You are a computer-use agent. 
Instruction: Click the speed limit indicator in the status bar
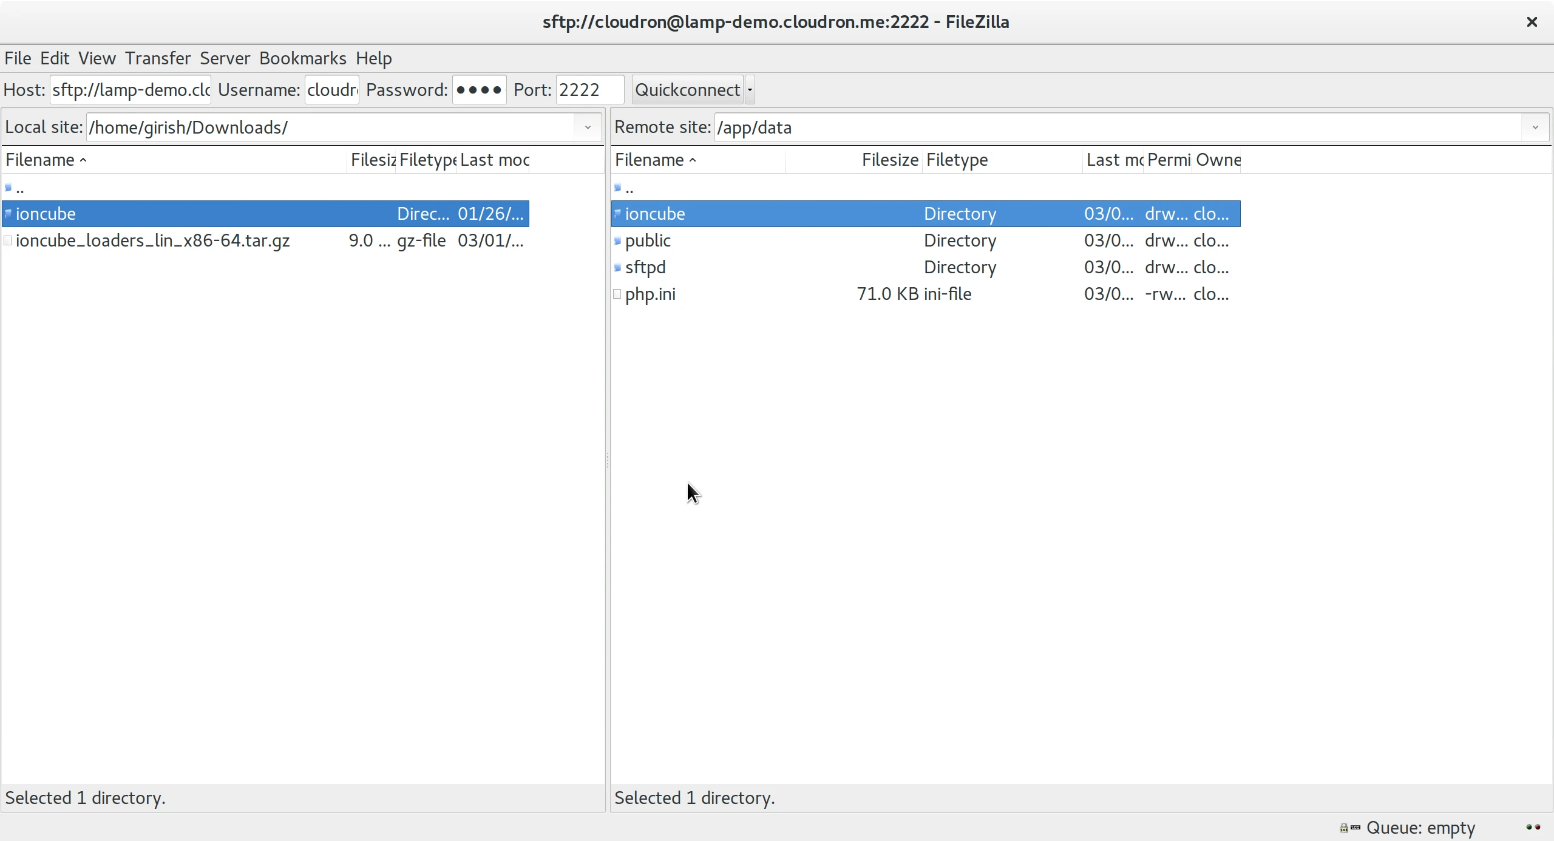(x=1356, y=827)
